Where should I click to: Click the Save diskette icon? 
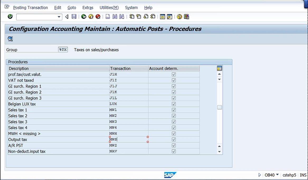(74, 17)
